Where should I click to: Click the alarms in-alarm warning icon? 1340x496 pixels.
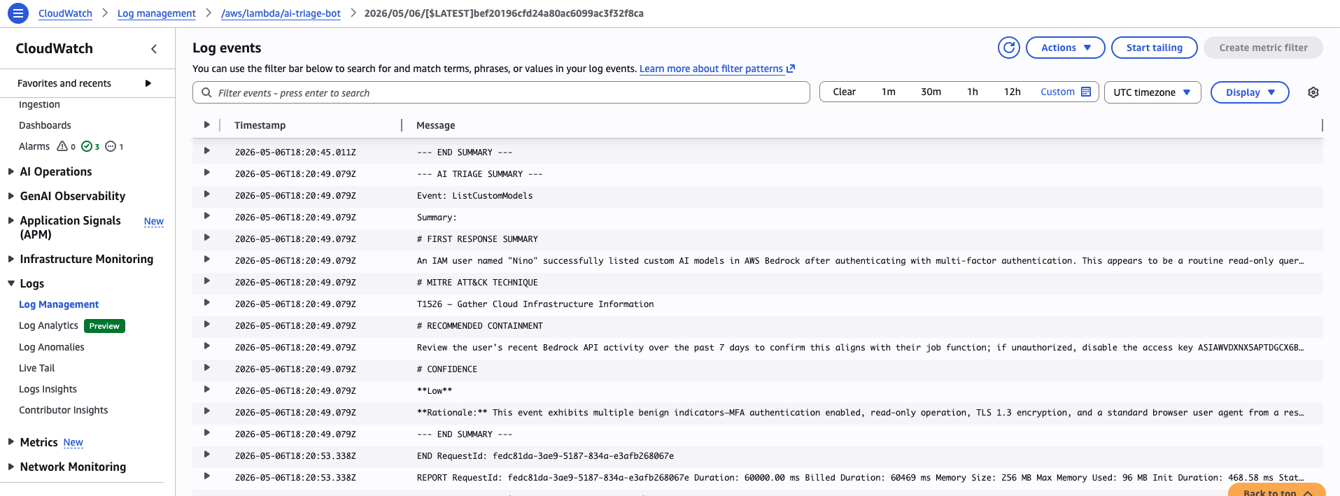tap(62, 146)
